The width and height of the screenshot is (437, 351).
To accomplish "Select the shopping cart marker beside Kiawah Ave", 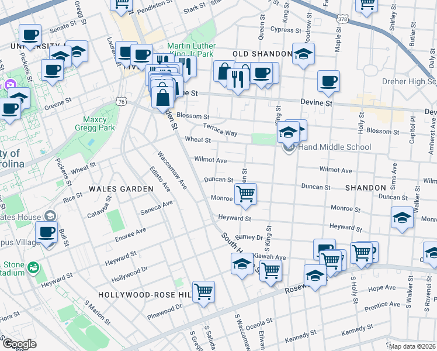I will click(x=270, y=271).
